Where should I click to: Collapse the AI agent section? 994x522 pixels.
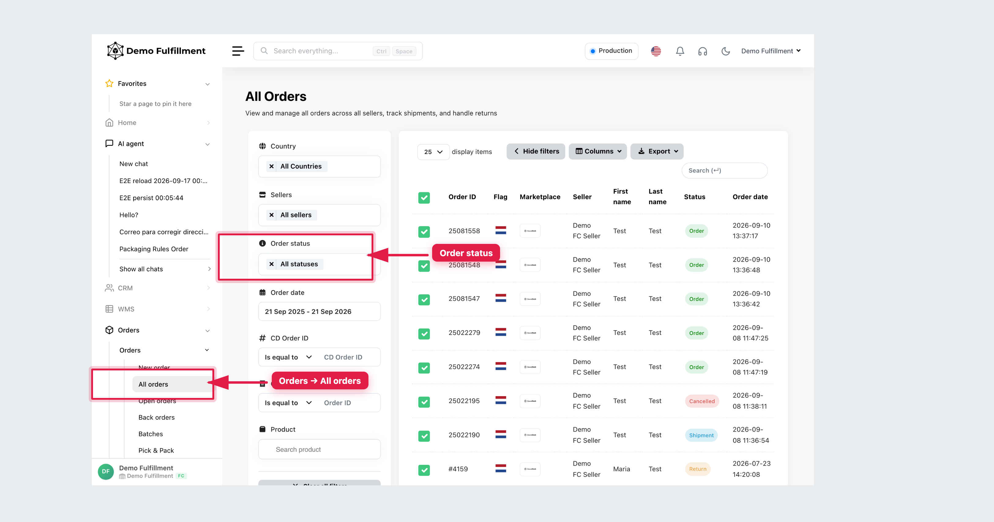pyautogui.click(x=207, y=144)
